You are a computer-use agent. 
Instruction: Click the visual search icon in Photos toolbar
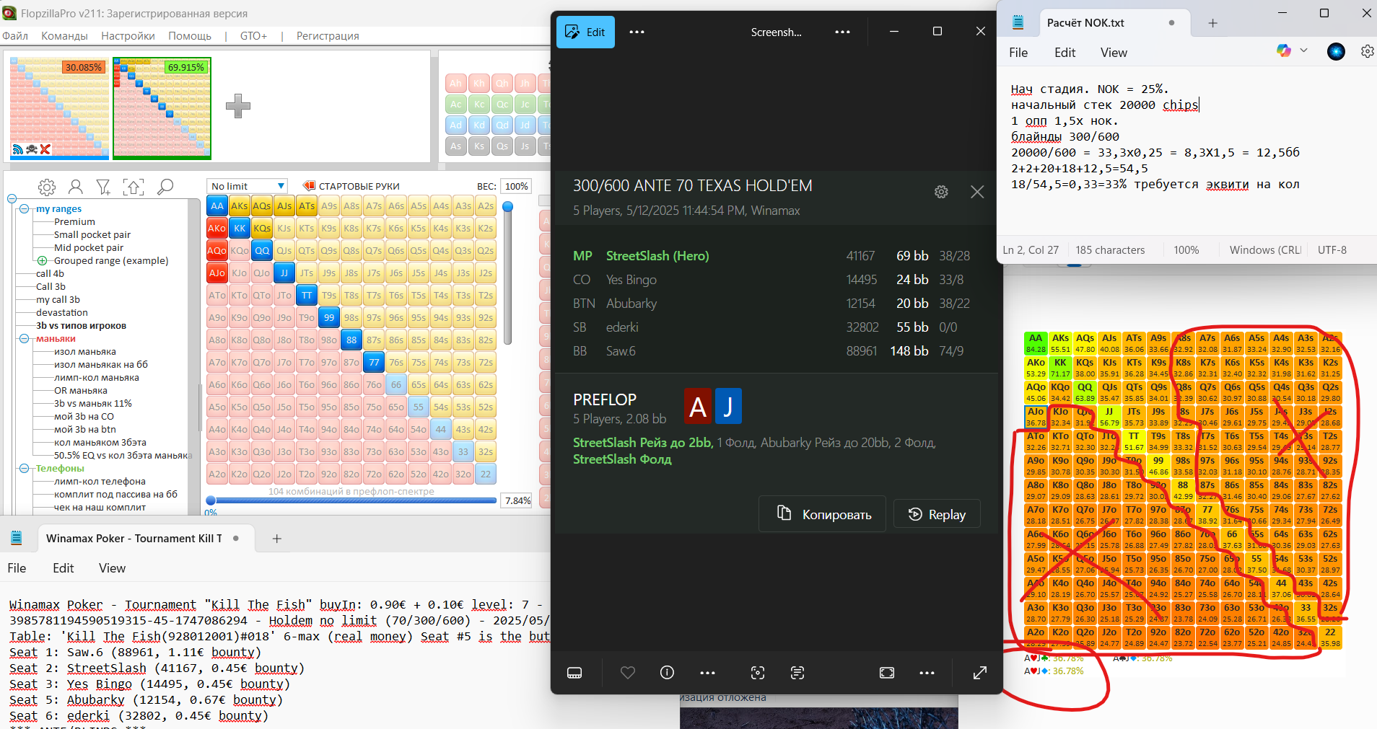tap(758, 673)
